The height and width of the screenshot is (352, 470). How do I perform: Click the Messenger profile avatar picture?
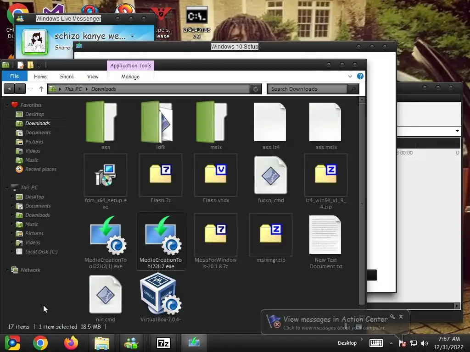35,42
